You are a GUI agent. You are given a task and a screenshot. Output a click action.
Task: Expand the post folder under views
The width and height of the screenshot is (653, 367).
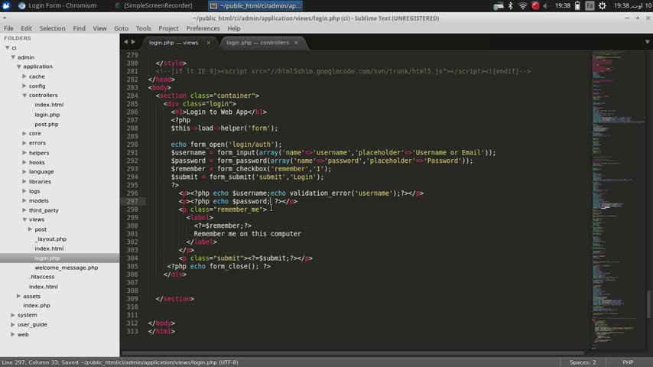point(30,229)
